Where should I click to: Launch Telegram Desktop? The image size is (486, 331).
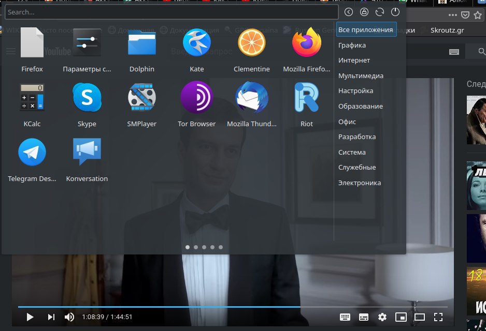[x=32, y=152]
